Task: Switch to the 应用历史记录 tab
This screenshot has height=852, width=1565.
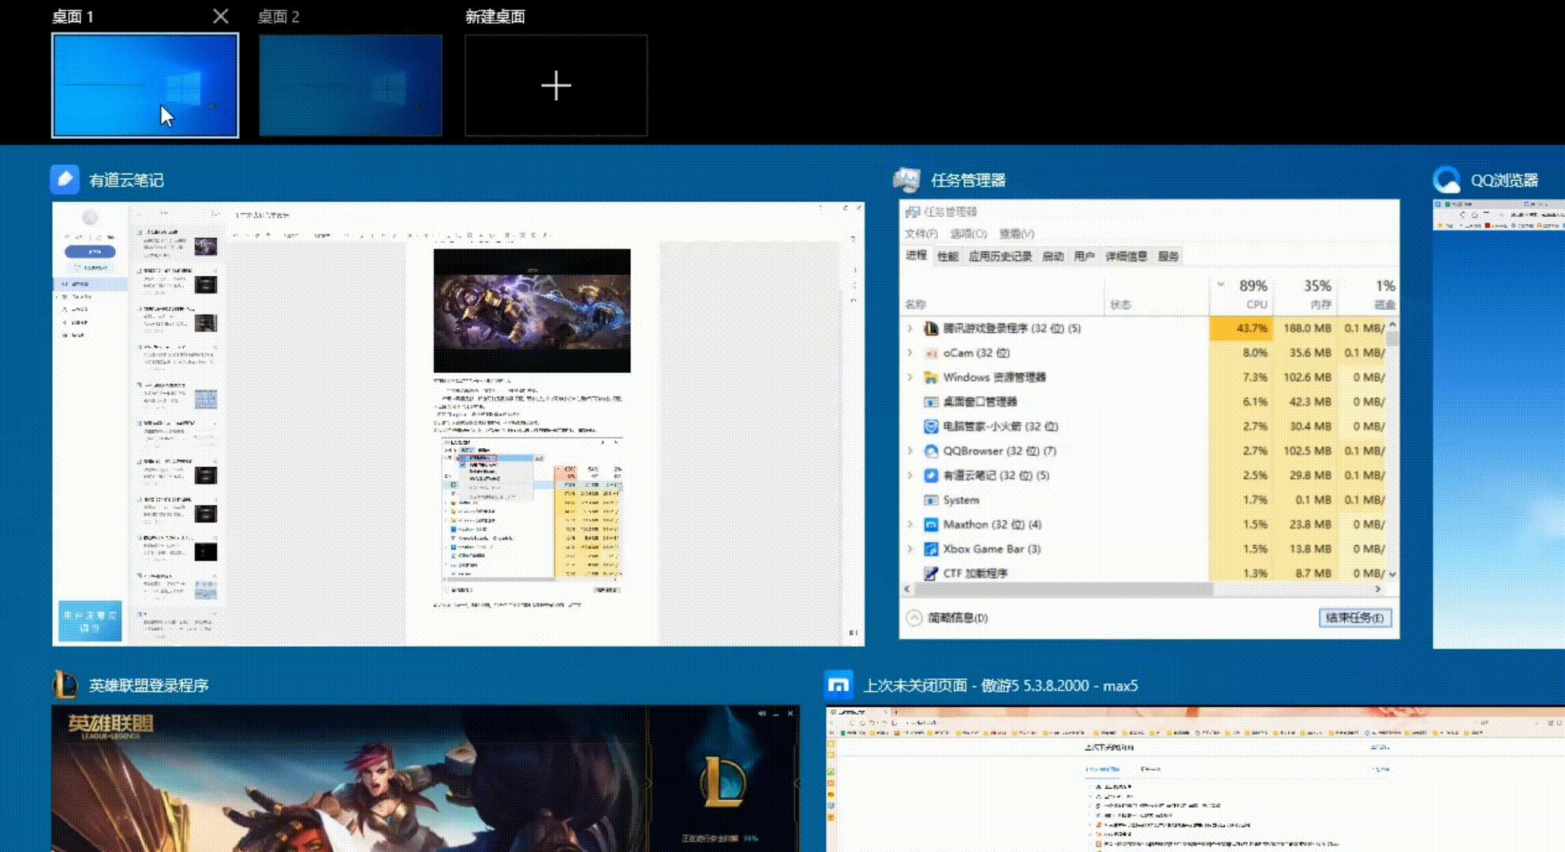Action: coord(1000,256)
